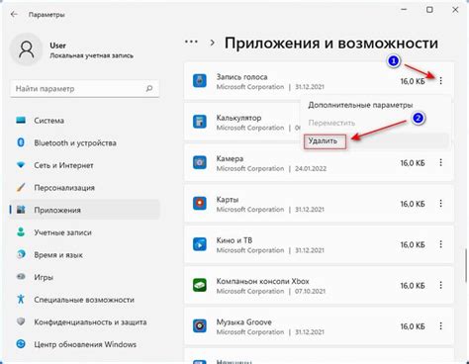Click the Конфиденциальность shield icon
The width and height of the screenshot is (469, 364).
21,321
